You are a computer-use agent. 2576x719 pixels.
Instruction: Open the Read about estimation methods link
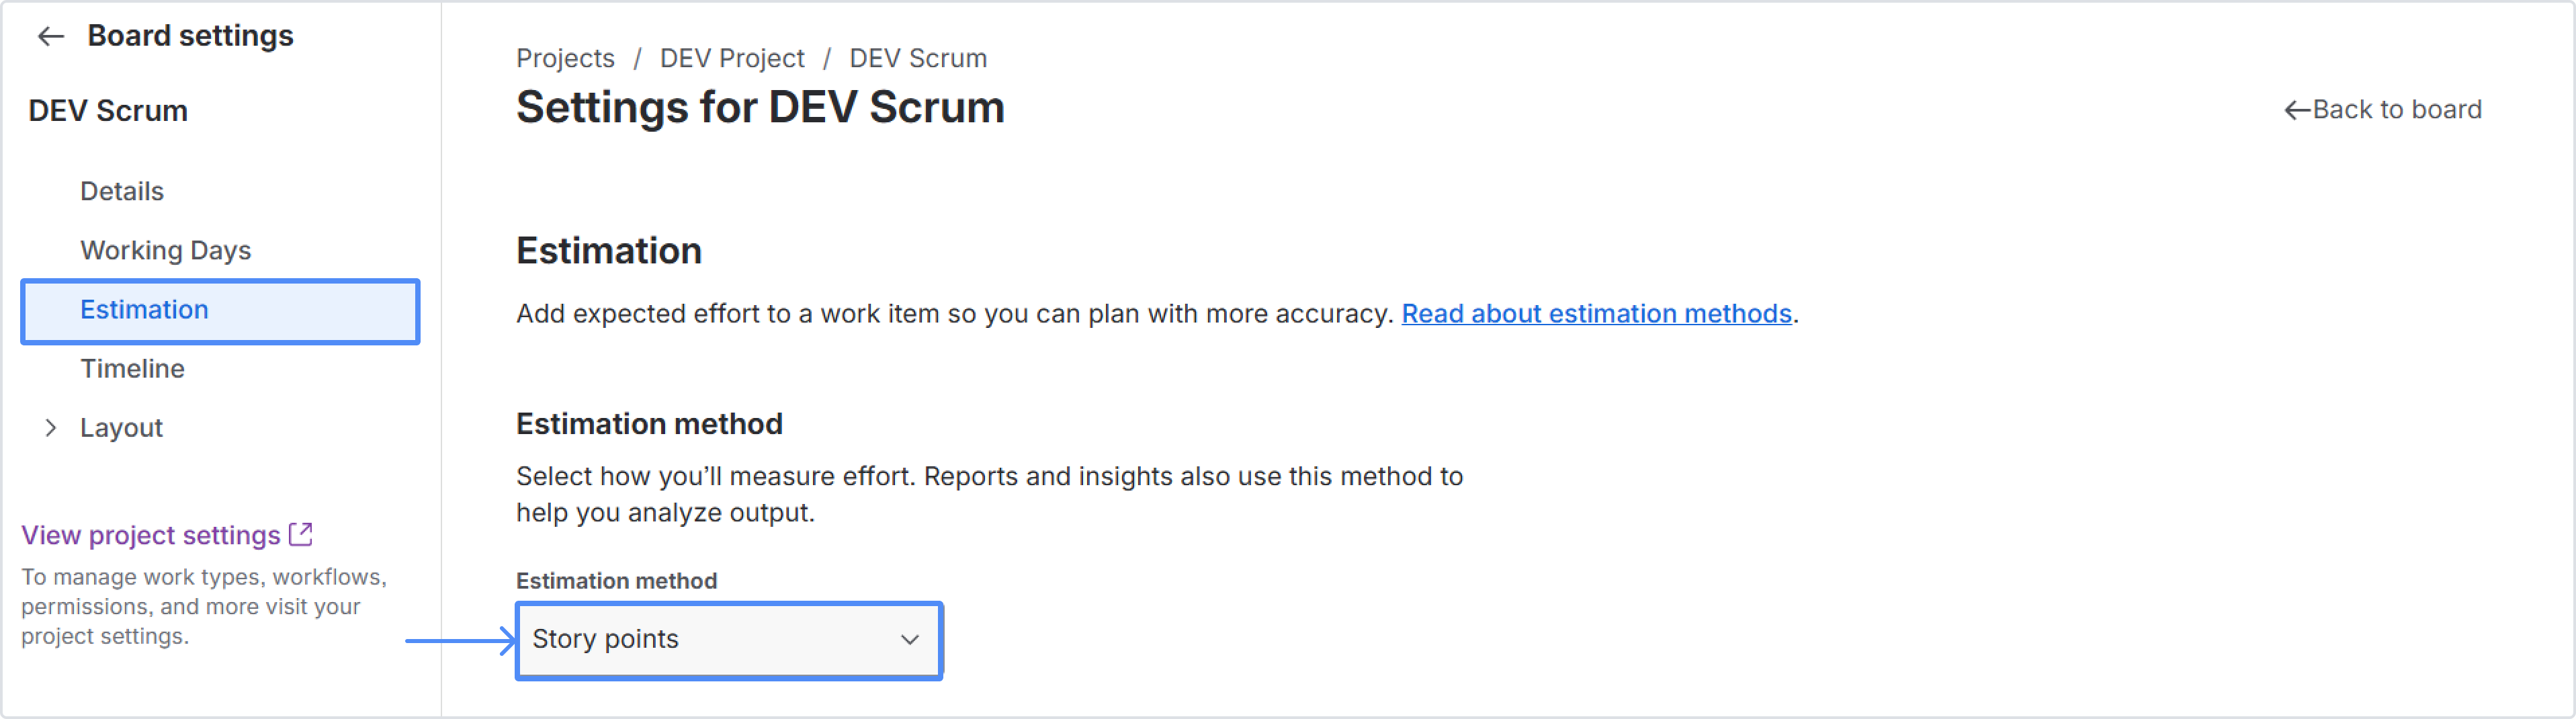click(1596, 314)
